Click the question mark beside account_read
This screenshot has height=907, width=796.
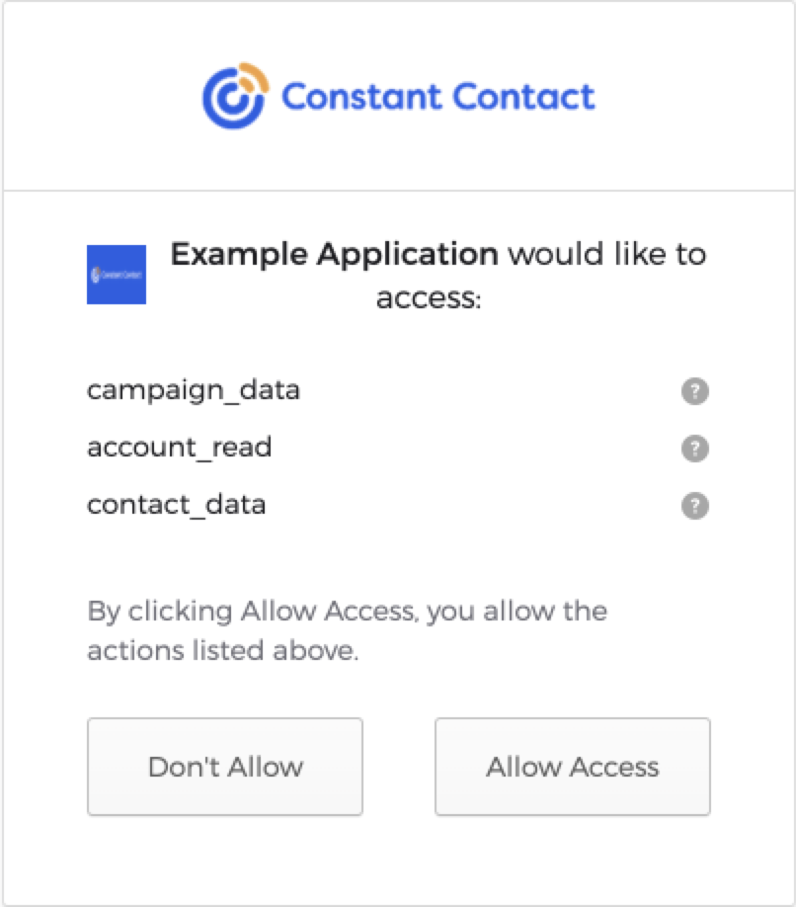tap(694, 449)
